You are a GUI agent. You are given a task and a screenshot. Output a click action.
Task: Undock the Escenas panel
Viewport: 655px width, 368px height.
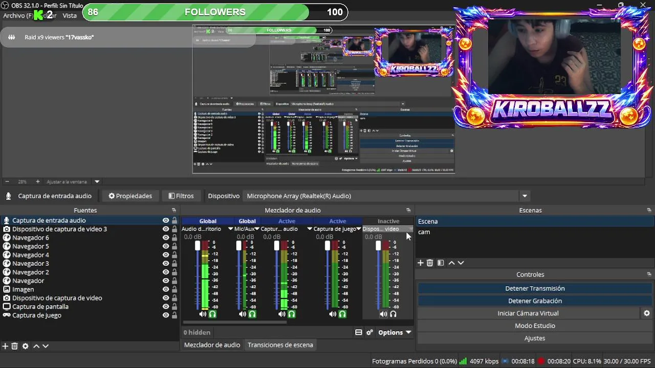click(x=649, y=210)
